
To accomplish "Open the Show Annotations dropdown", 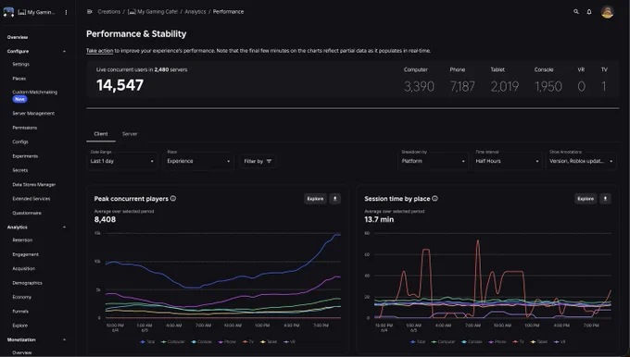I will 581,161.
